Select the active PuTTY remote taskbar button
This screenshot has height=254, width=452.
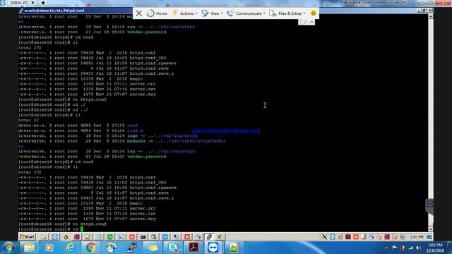(209, 237)
